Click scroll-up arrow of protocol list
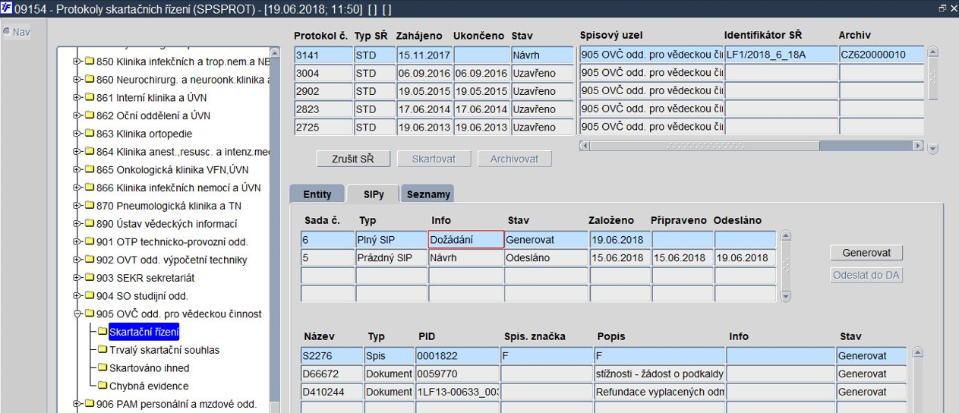 [x=933, y=52]
